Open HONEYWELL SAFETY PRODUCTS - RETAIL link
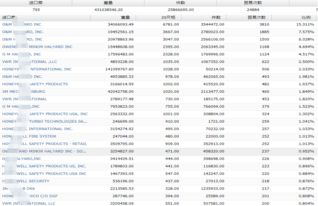Viewport: 318px width, 206px height. (44, 144)
